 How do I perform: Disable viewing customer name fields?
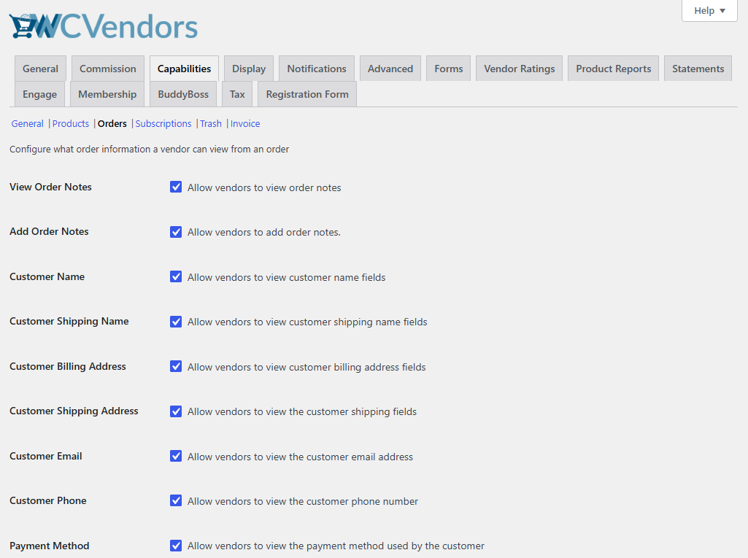click(x=176, y=276)
